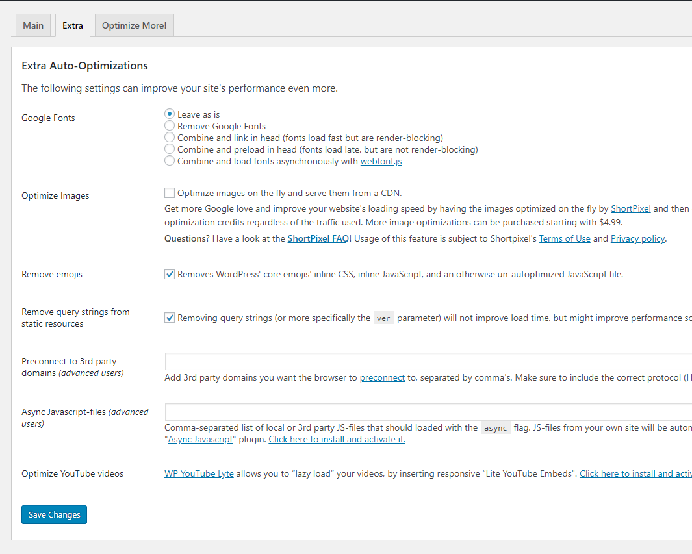Open the ShortPixel FAQ link
The image size is (692, 554).
[x=318, y=238]
